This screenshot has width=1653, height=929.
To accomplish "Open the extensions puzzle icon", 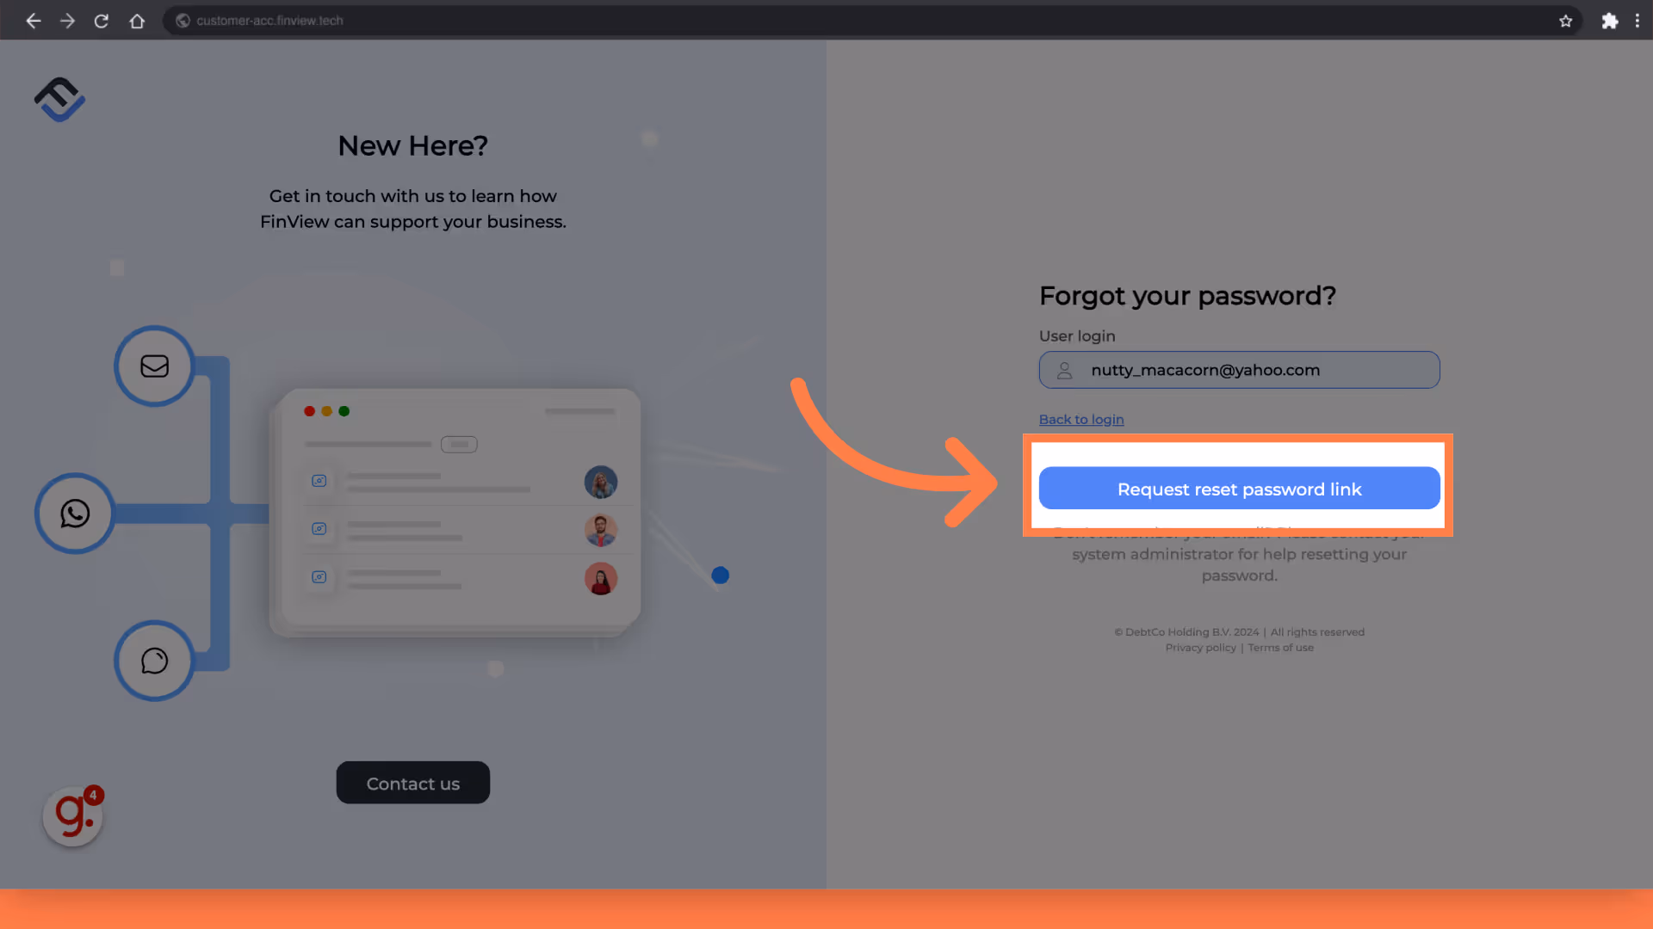I will [1609, 21].
